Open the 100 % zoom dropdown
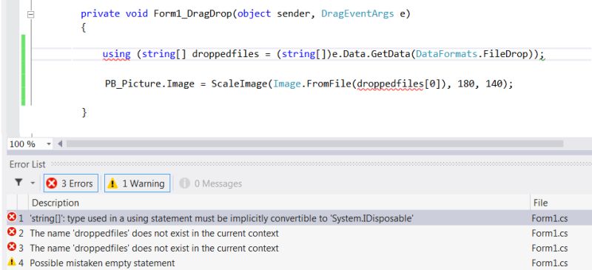Image resolution: width=592 pixels, height=270 pixels. [x=49, y=144]
